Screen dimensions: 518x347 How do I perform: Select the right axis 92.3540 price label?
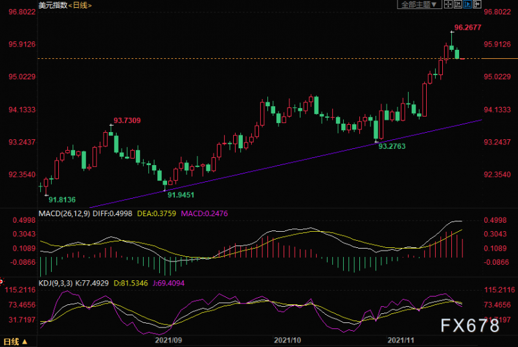[x=497, y=174]
